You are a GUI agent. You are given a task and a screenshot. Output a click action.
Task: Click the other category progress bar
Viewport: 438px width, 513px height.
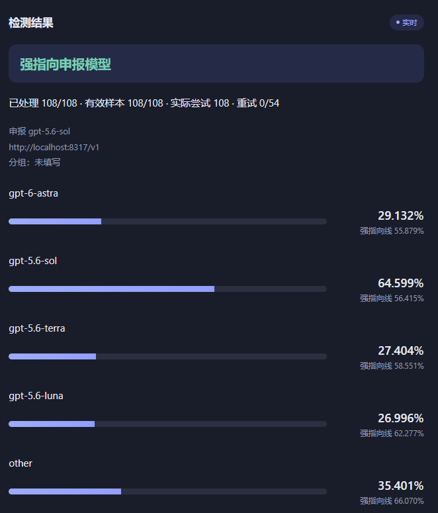point(167,491)
